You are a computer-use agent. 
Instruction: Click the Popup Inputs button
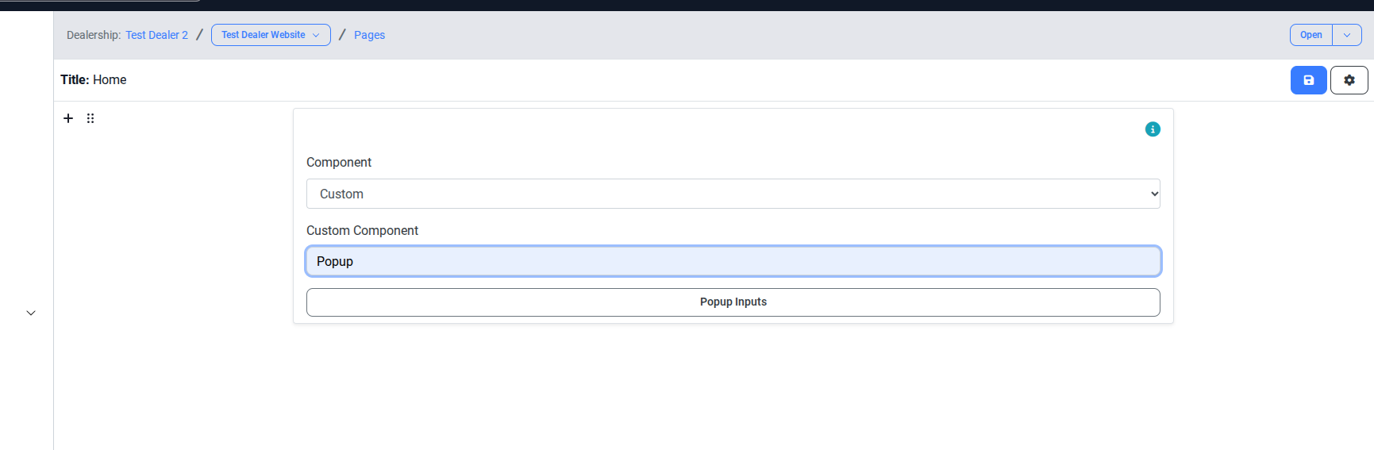click(x=733, y=302)
